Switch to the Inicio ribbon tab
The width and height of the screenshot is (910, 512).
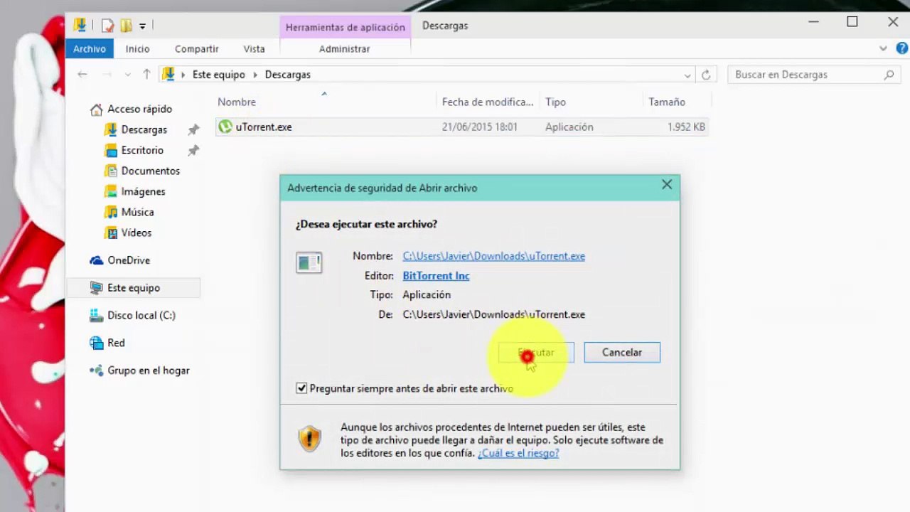[x=138, y=49]
